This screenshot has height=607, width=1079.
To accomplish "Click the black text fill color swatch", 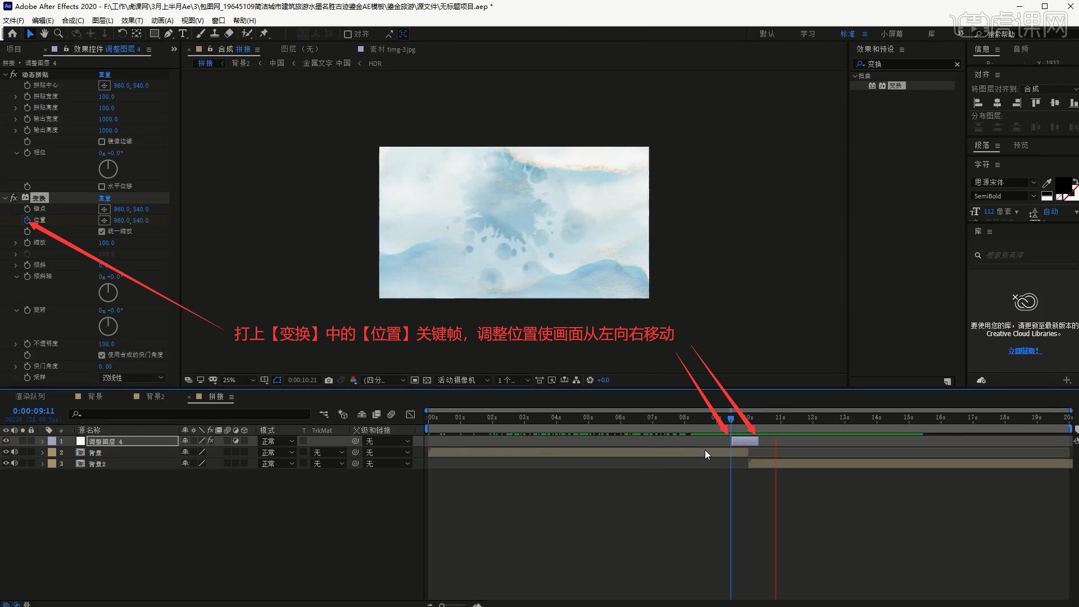I will [1062, 183].
